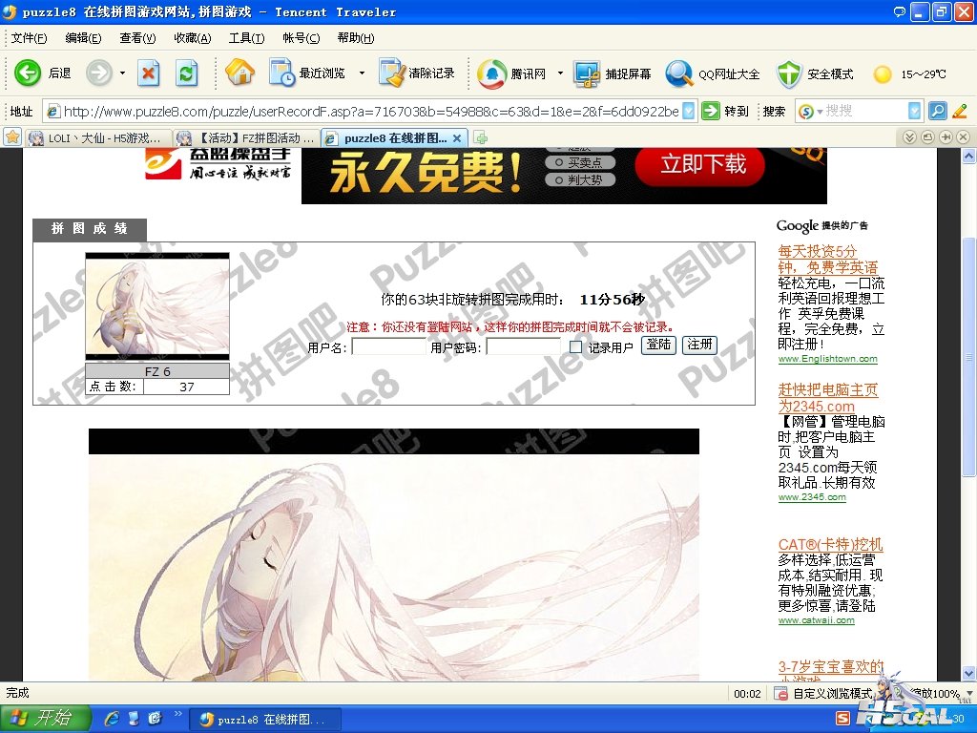Expand the search engine selector arrow
977x733 pixels.
(x=820, y=112)
